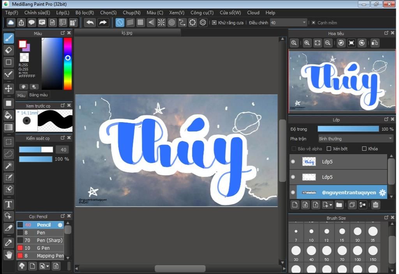Select the Pen brush in list
The image size is (399, 274).
40,233
